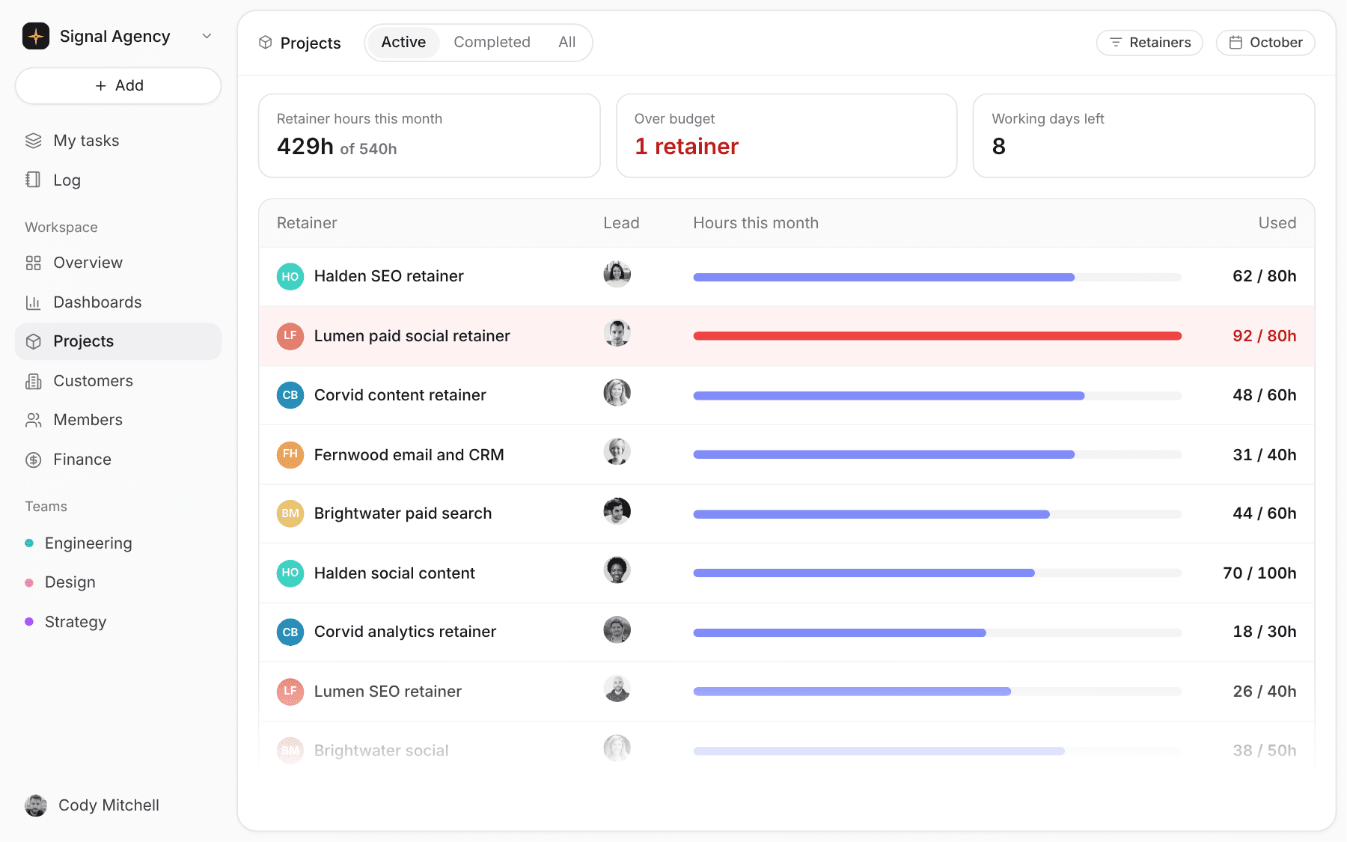This screenshot has width=1347, height=842.
Task: Click the Hours this month column header
Action: pyautogui.click(x=756, y=223)
